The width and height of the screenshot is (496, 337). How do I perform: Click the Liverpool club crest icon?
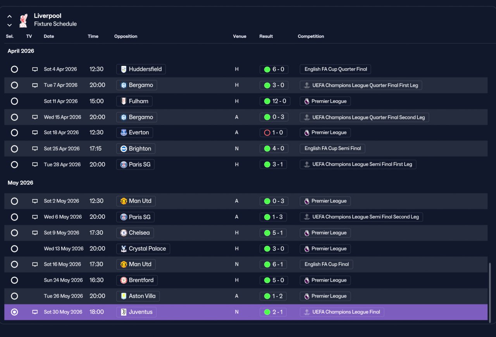(23, 20)
